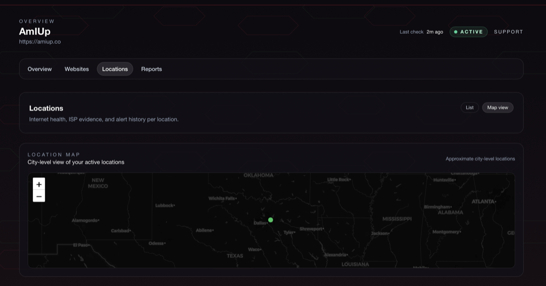Enable Map view mode

click(x=497, y=107)
